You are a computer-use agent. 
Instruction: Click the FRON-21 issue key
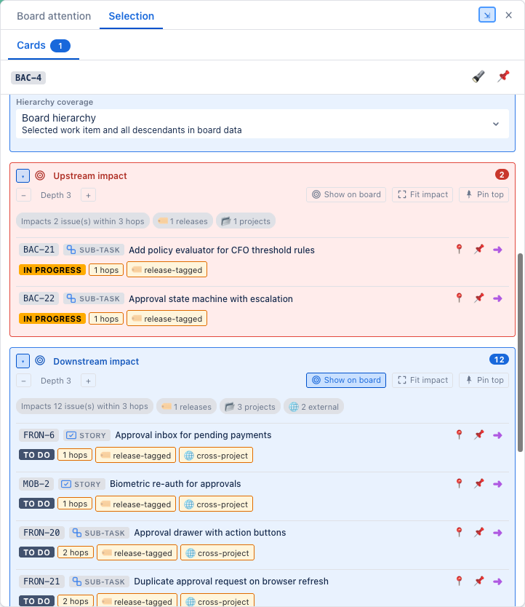click(41, 582)
